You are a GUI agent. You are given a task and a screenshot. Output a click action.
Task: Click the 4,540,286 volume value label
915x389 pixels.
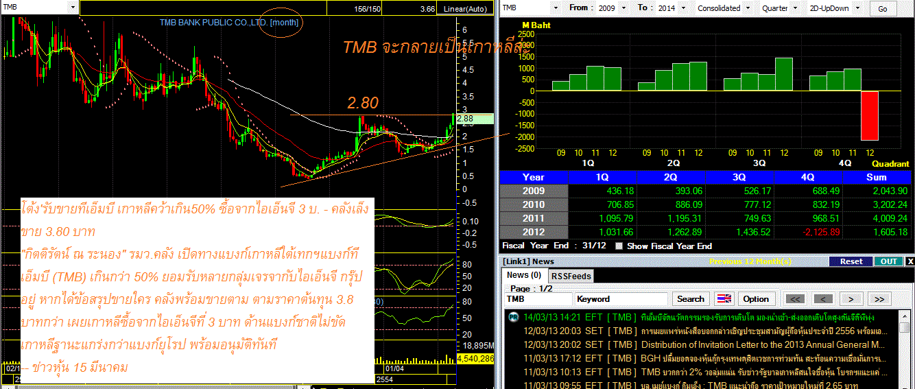[474, 358]
